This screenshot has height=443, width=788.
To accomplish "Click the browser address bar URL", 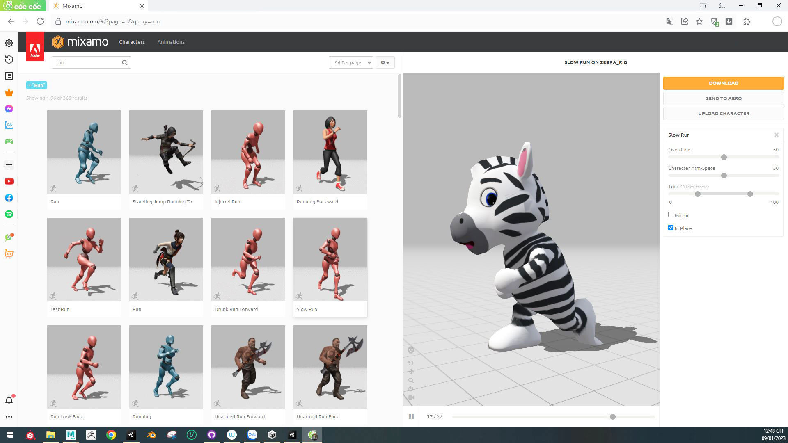I will 112,21.
